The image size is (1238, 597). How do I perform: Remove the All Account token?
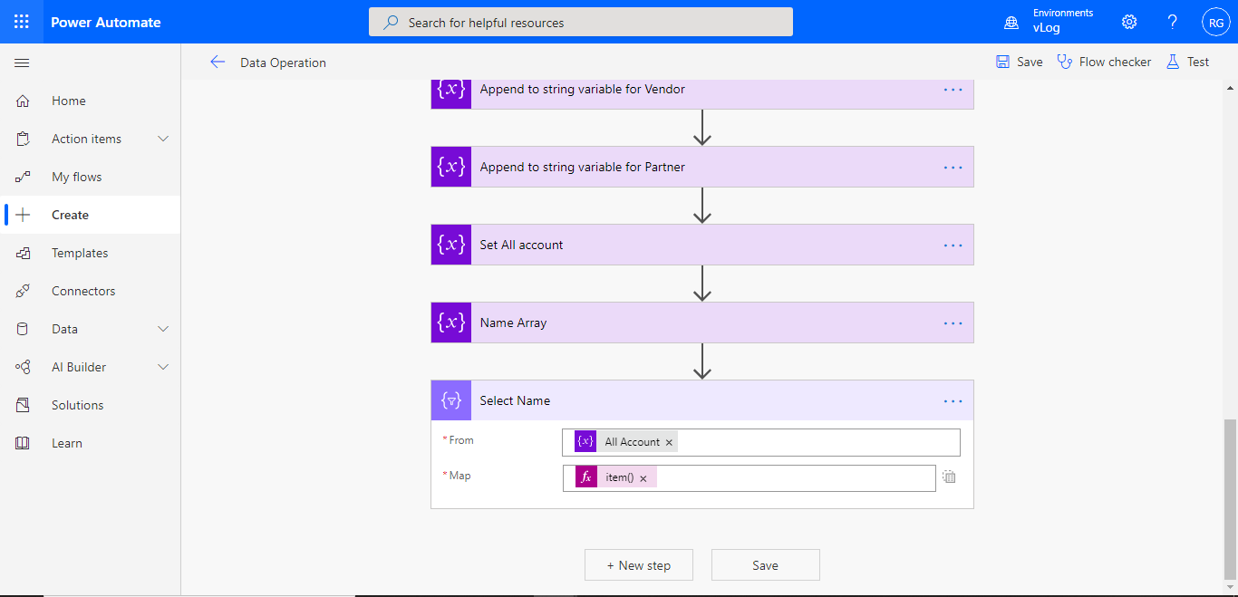(x=670, y=442)
